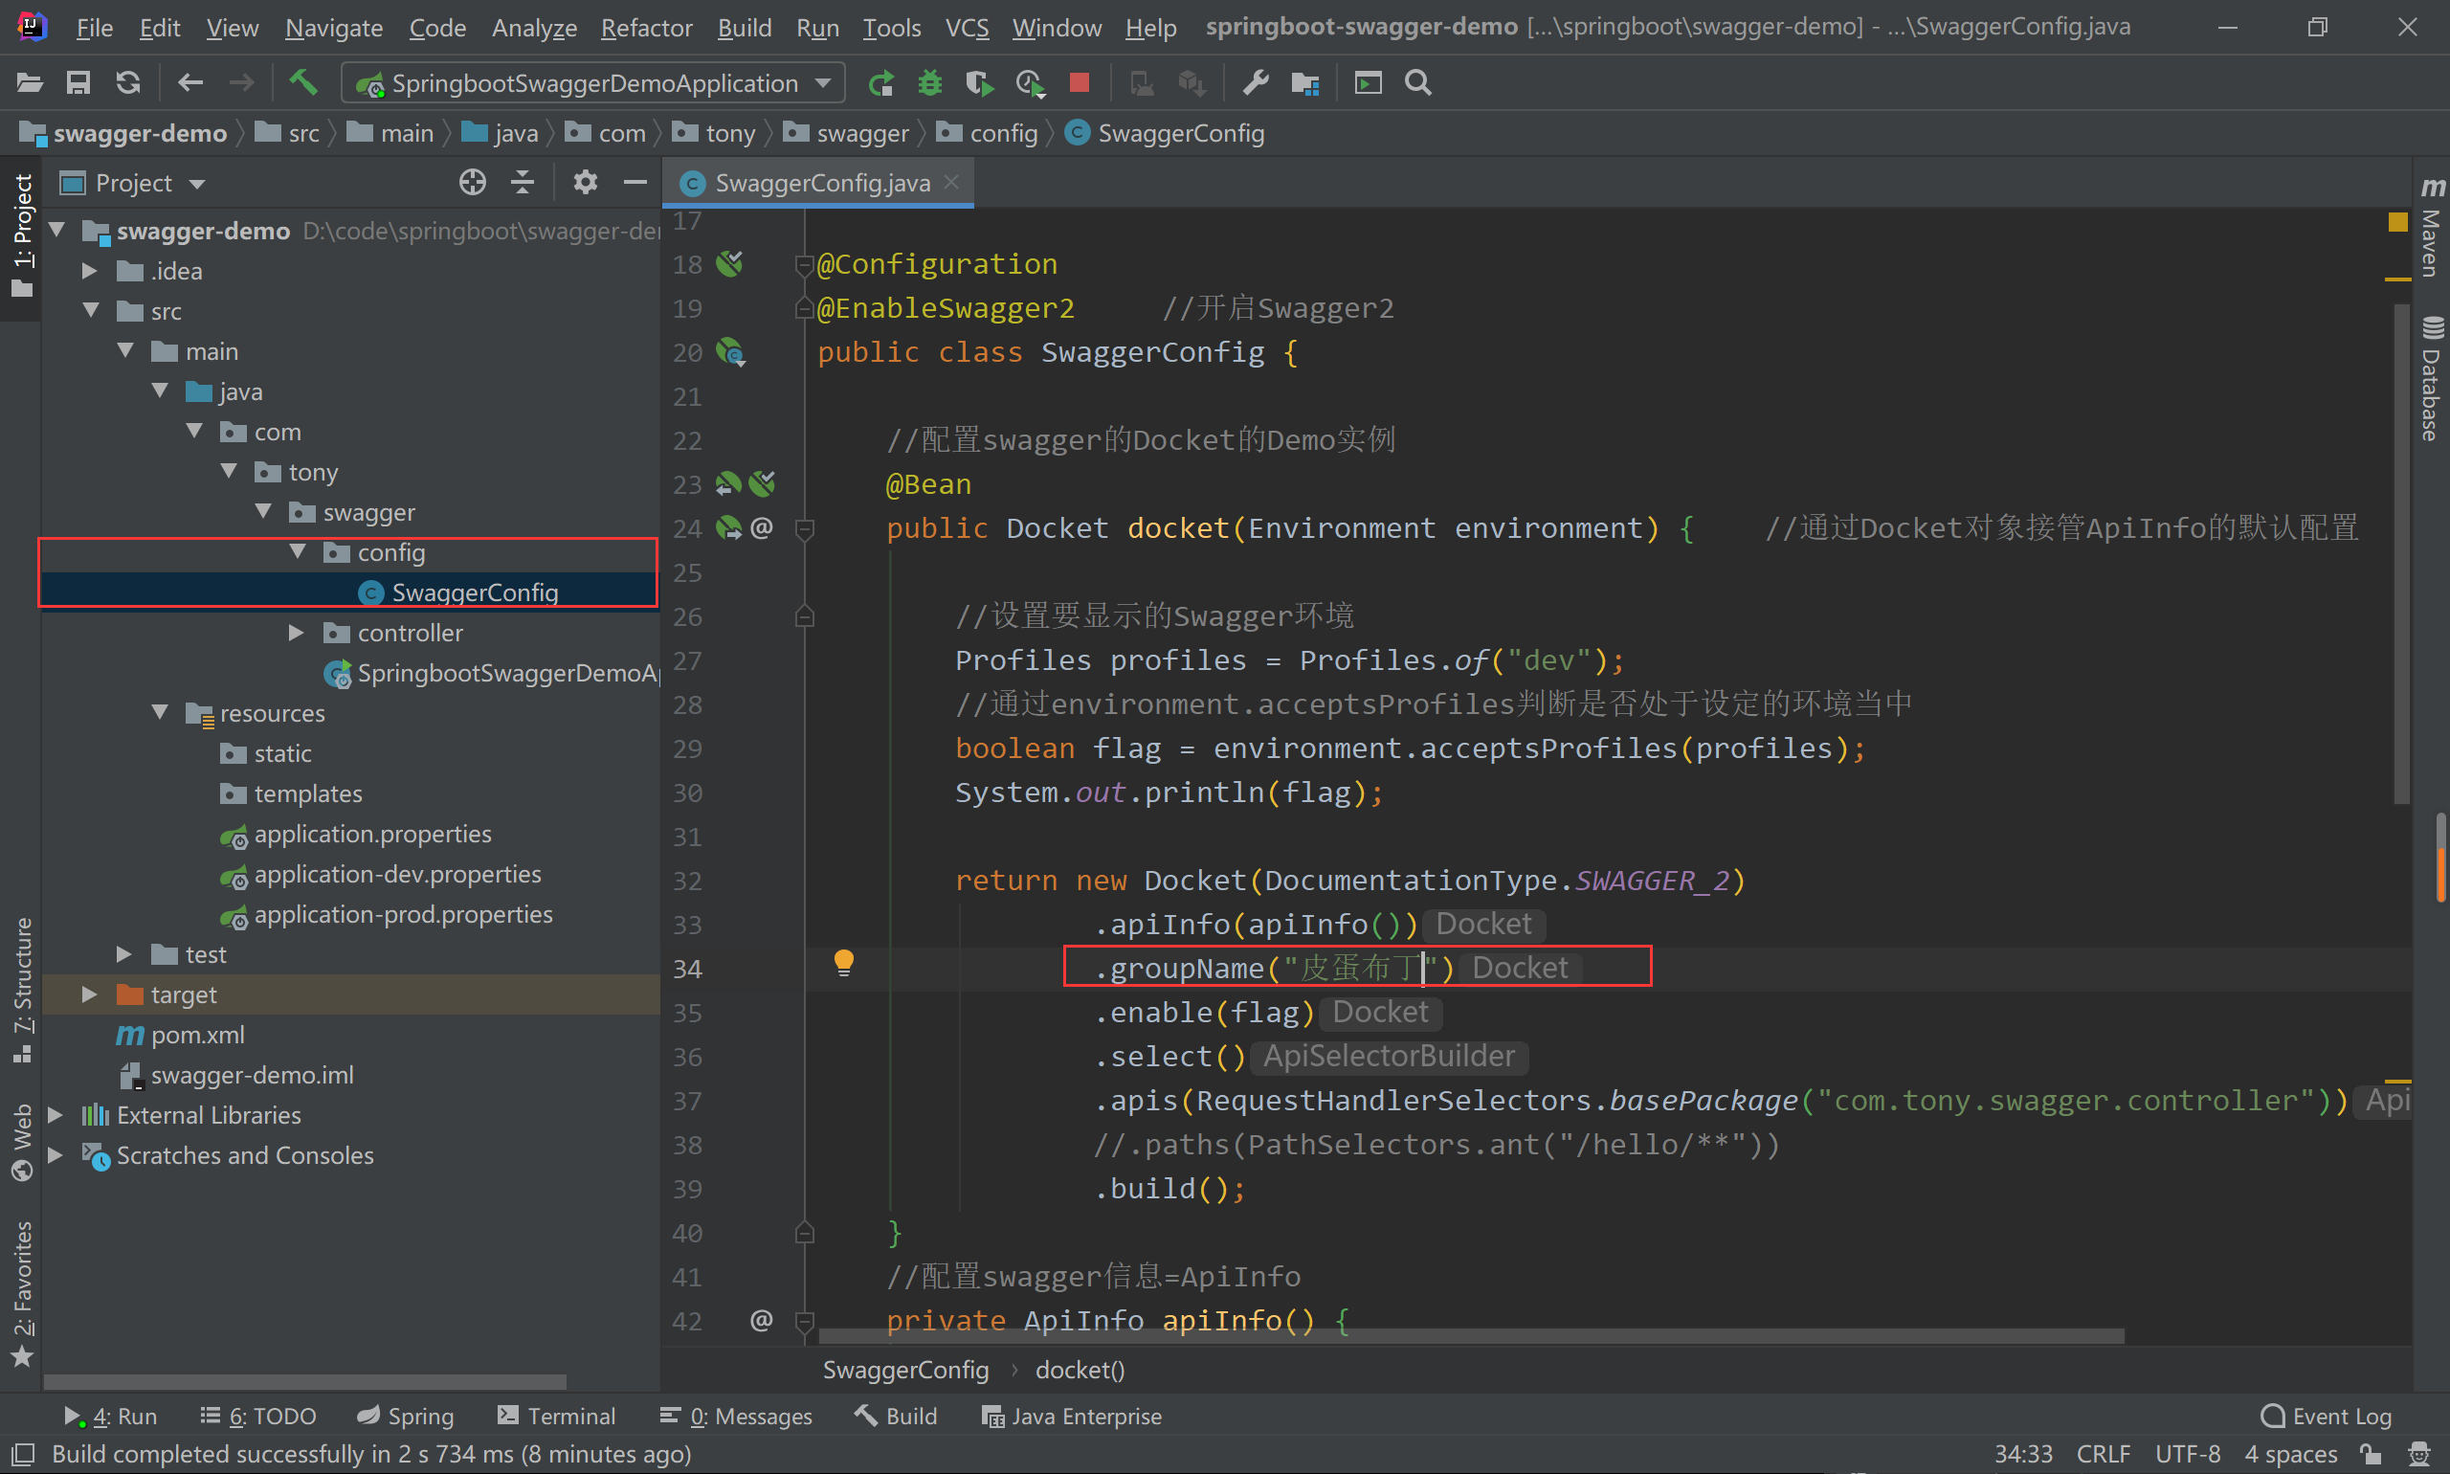Screen dimensions: 2450x1474
Task: Run with coverage shield icon
Action: (x=979, y=82)
